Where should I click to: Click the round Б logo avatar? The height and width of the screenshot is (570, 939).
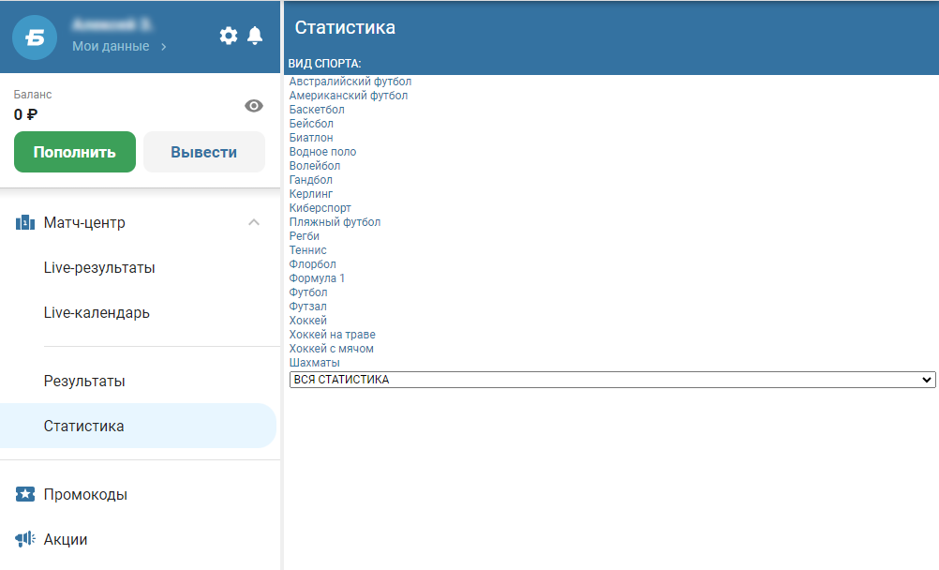pyautogui.click(x=35, y=37)
